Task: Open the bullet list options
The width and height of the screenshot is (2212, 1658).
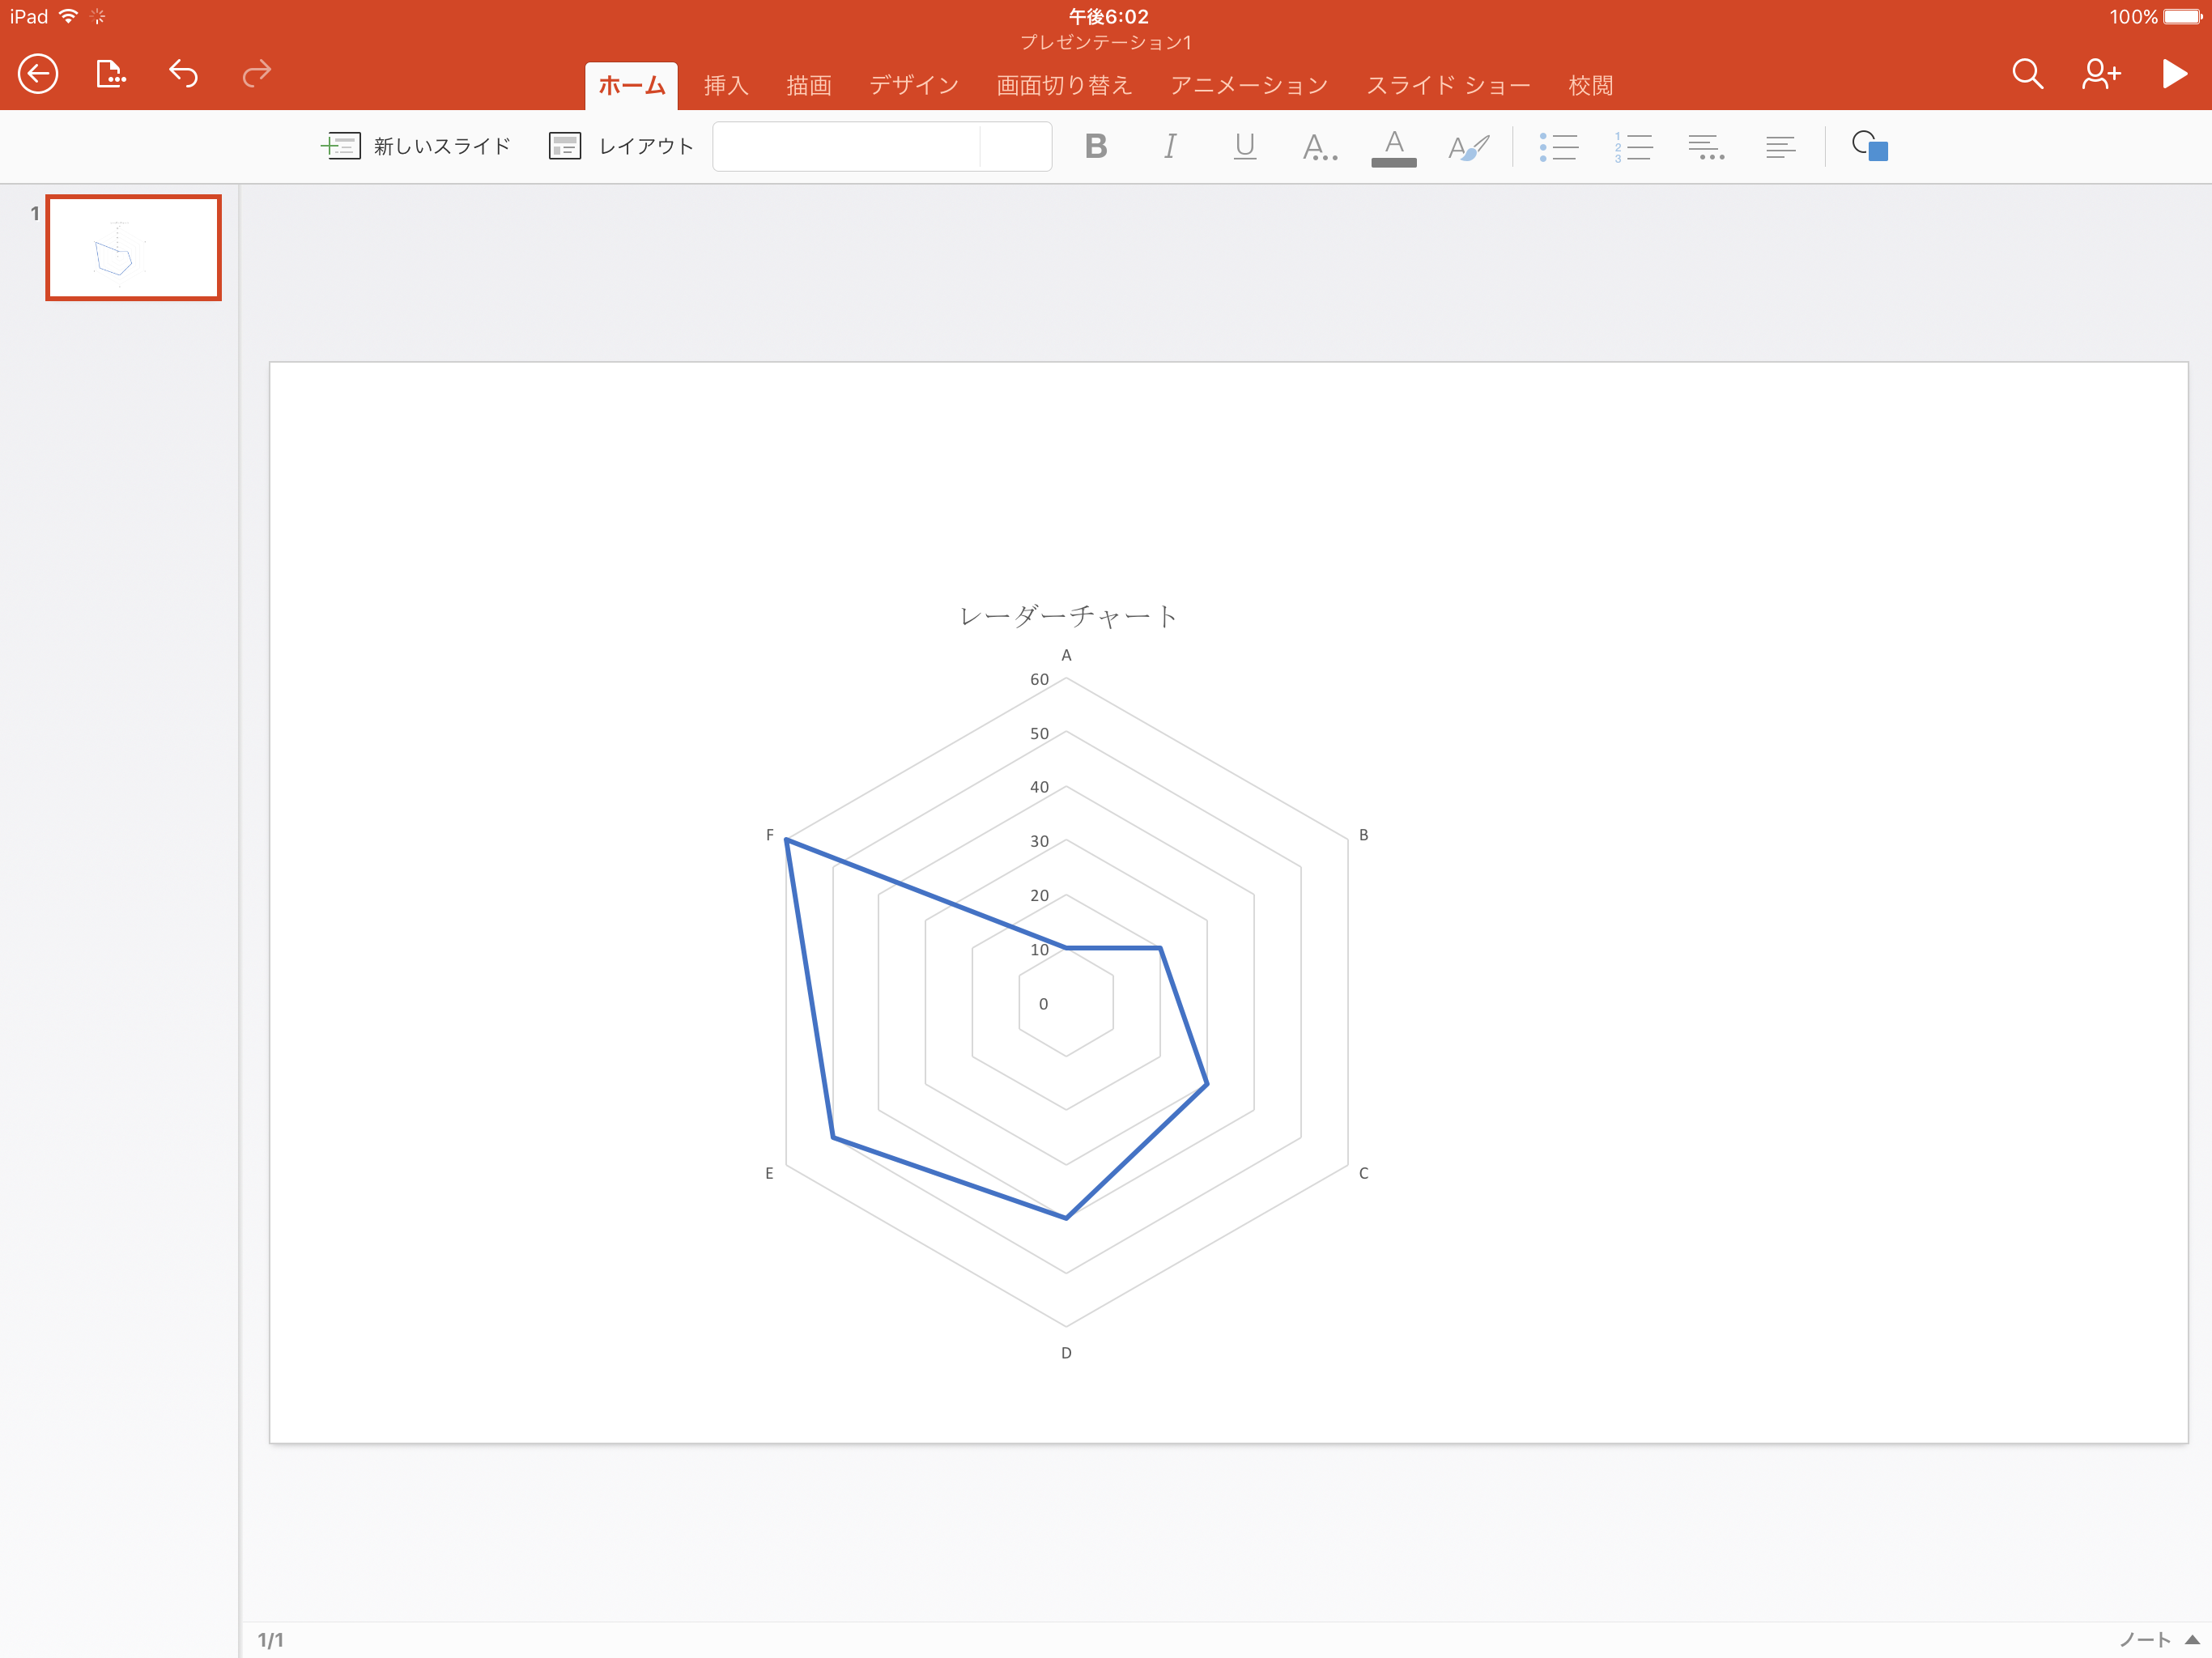Action: pos(1558,147)
